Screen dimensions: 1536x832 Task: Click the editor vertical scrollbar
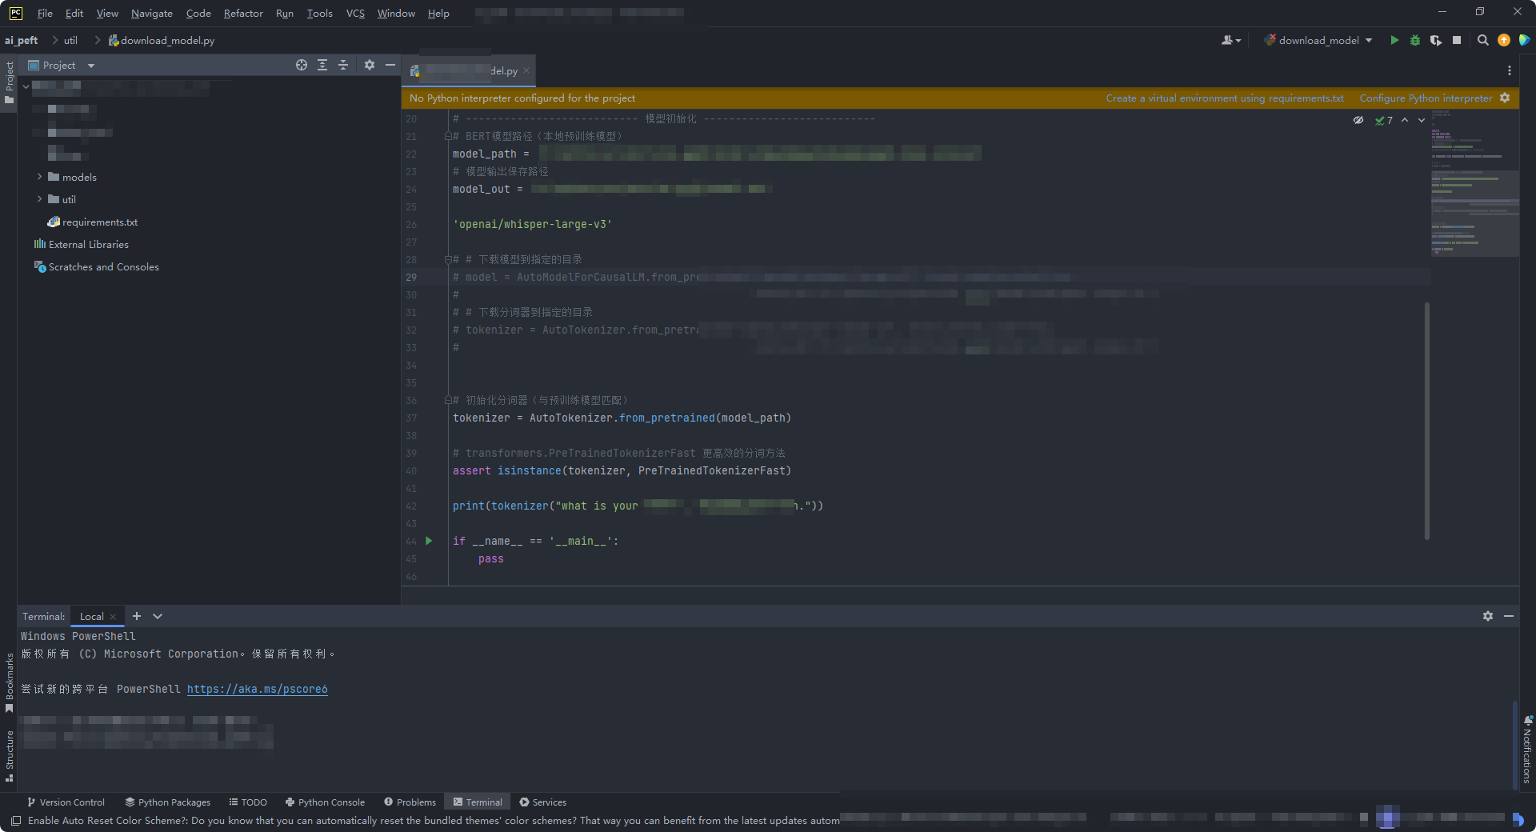(x=1426, y=421)
